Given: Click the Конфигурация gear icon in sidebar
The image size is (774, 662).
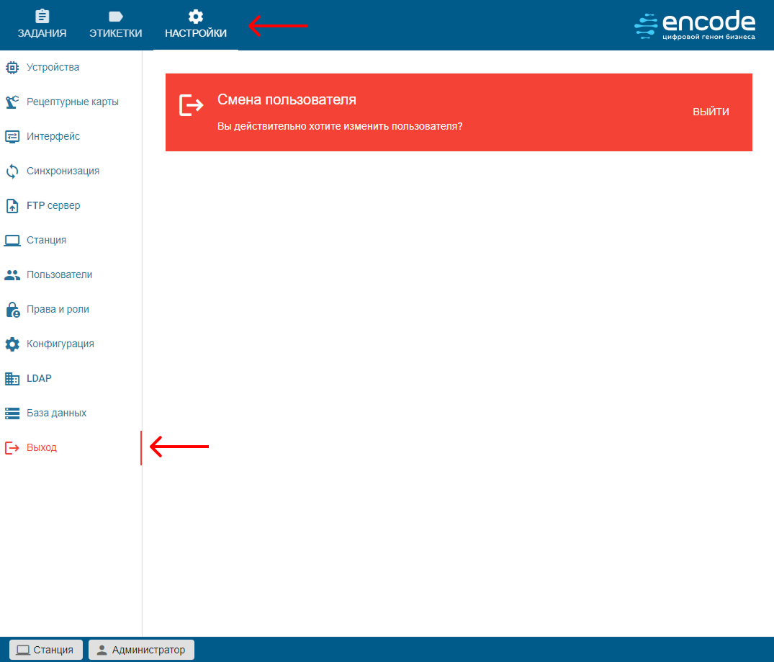Looking at the screenshot, I should pos(12,344).
